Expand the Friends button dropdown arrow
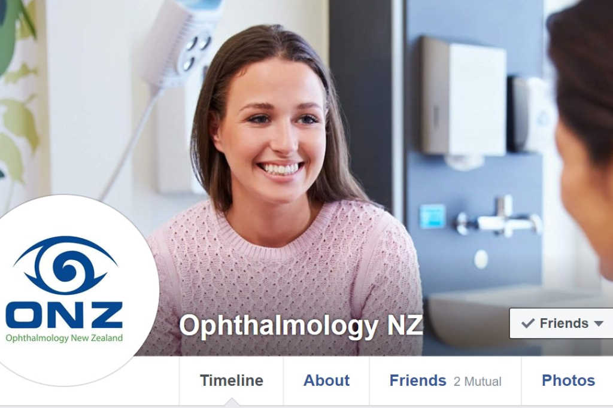The height and width of the screenshot is (408, 613). coord(599,324)
